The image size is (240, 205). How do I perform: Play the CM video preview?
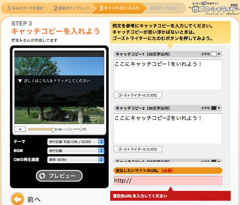(20, 129)
